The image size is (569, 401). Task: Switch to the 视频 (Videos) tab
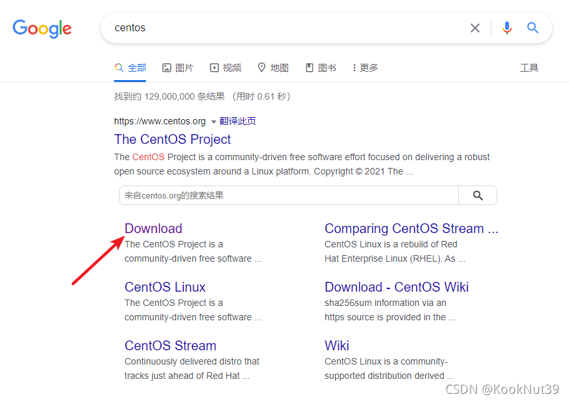(226, 68)
